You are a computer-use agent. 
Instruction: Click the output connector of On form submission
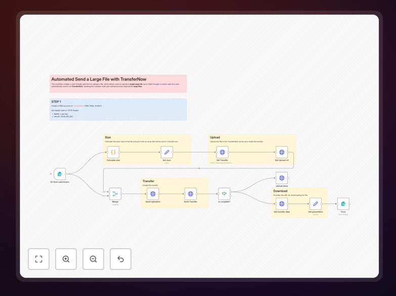tap(66, 174)
